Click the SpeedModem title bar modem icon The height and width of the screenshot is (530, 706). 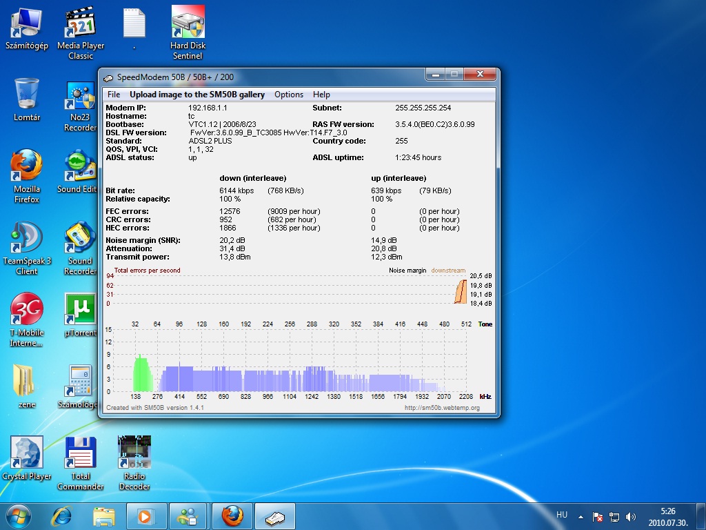(108, 77)
